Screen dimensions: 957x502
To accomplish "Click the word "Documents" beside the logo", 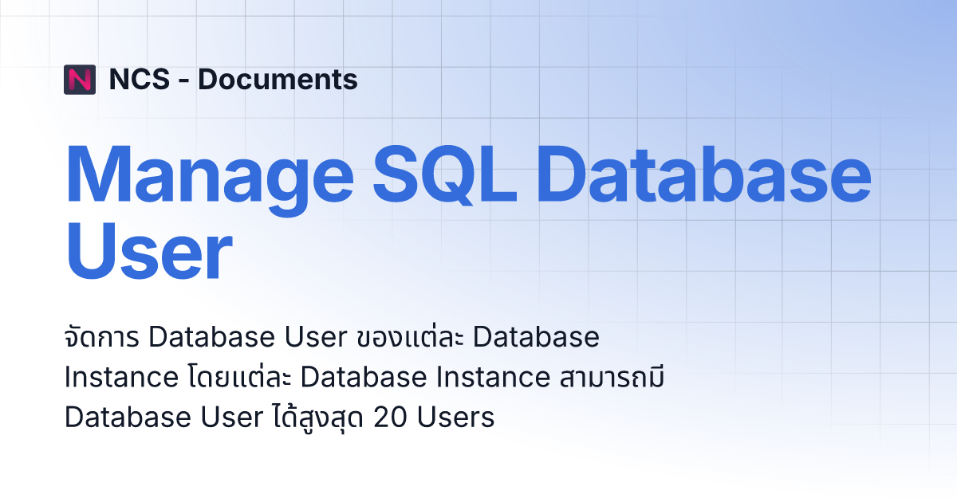I will (278, 80).
